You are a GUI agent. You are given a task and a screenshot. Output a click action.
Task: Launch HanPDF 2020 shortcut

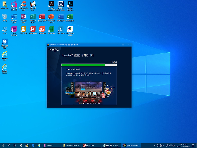[x=33, y=30]
